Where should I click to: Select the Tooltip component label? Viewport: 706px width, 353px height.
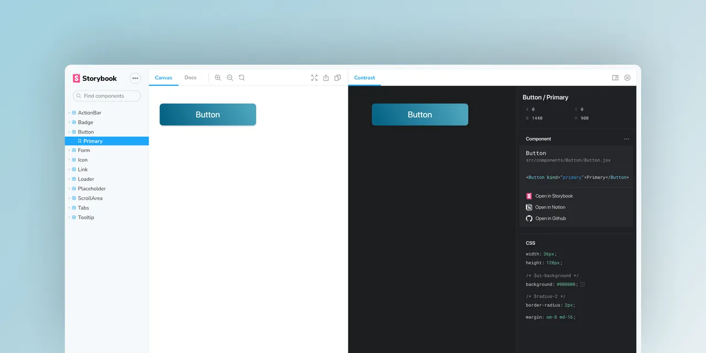click(86, 218)
